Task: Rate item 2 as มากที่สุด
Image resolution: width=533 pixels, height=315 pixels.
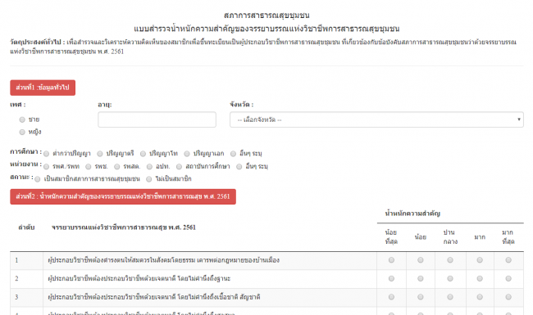Action: coord(508,278)
